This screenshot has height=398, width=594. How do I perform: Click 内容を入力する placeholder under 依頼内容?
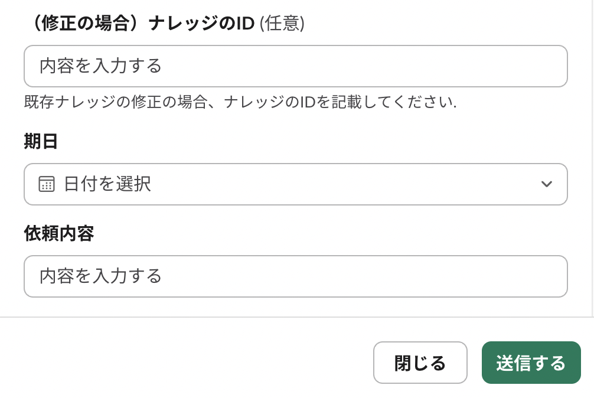pos(100,276)
